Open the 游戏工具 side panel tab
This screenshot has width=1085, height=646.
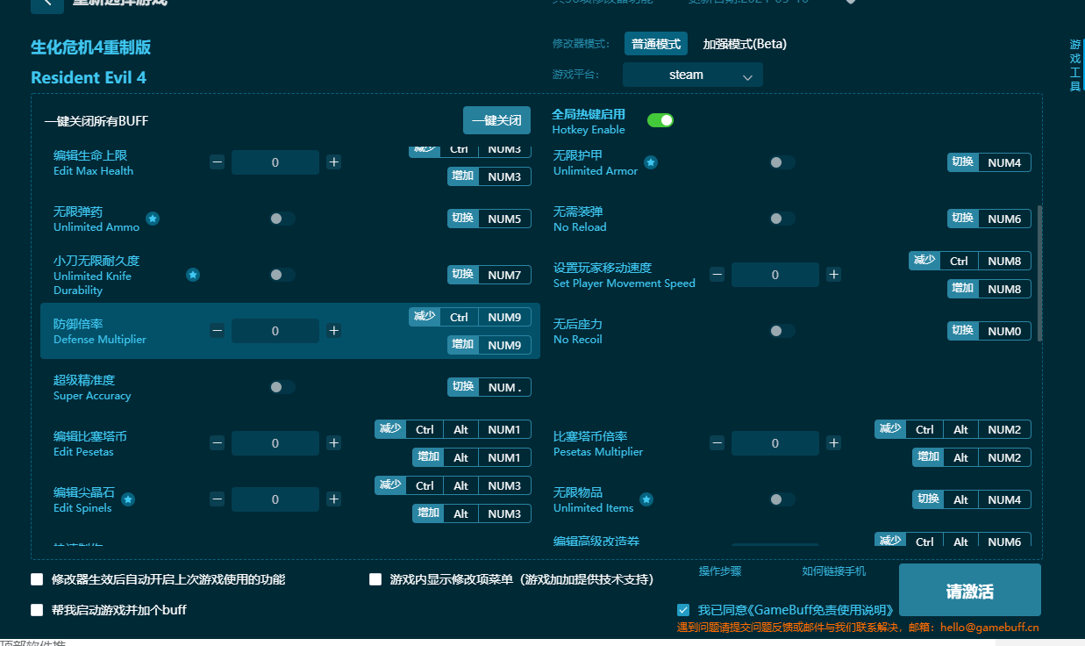coord(1075,66)
